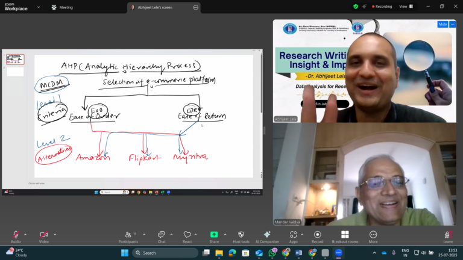Start video with the Video button
Image resolution: width=463 pixels, height=260 pixels.
pyautogui.click(x=43, y=237)
